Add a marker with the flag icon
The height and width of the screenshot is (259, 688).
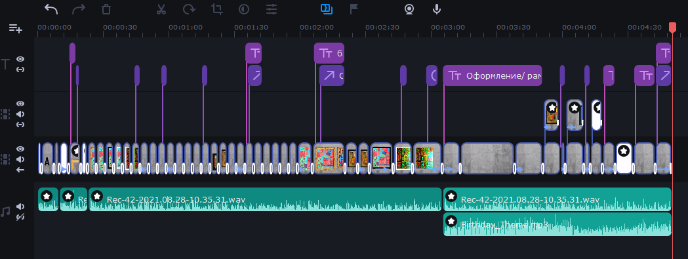354,9
